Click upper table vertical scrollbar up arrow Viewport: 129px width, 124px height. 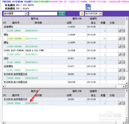127,18
